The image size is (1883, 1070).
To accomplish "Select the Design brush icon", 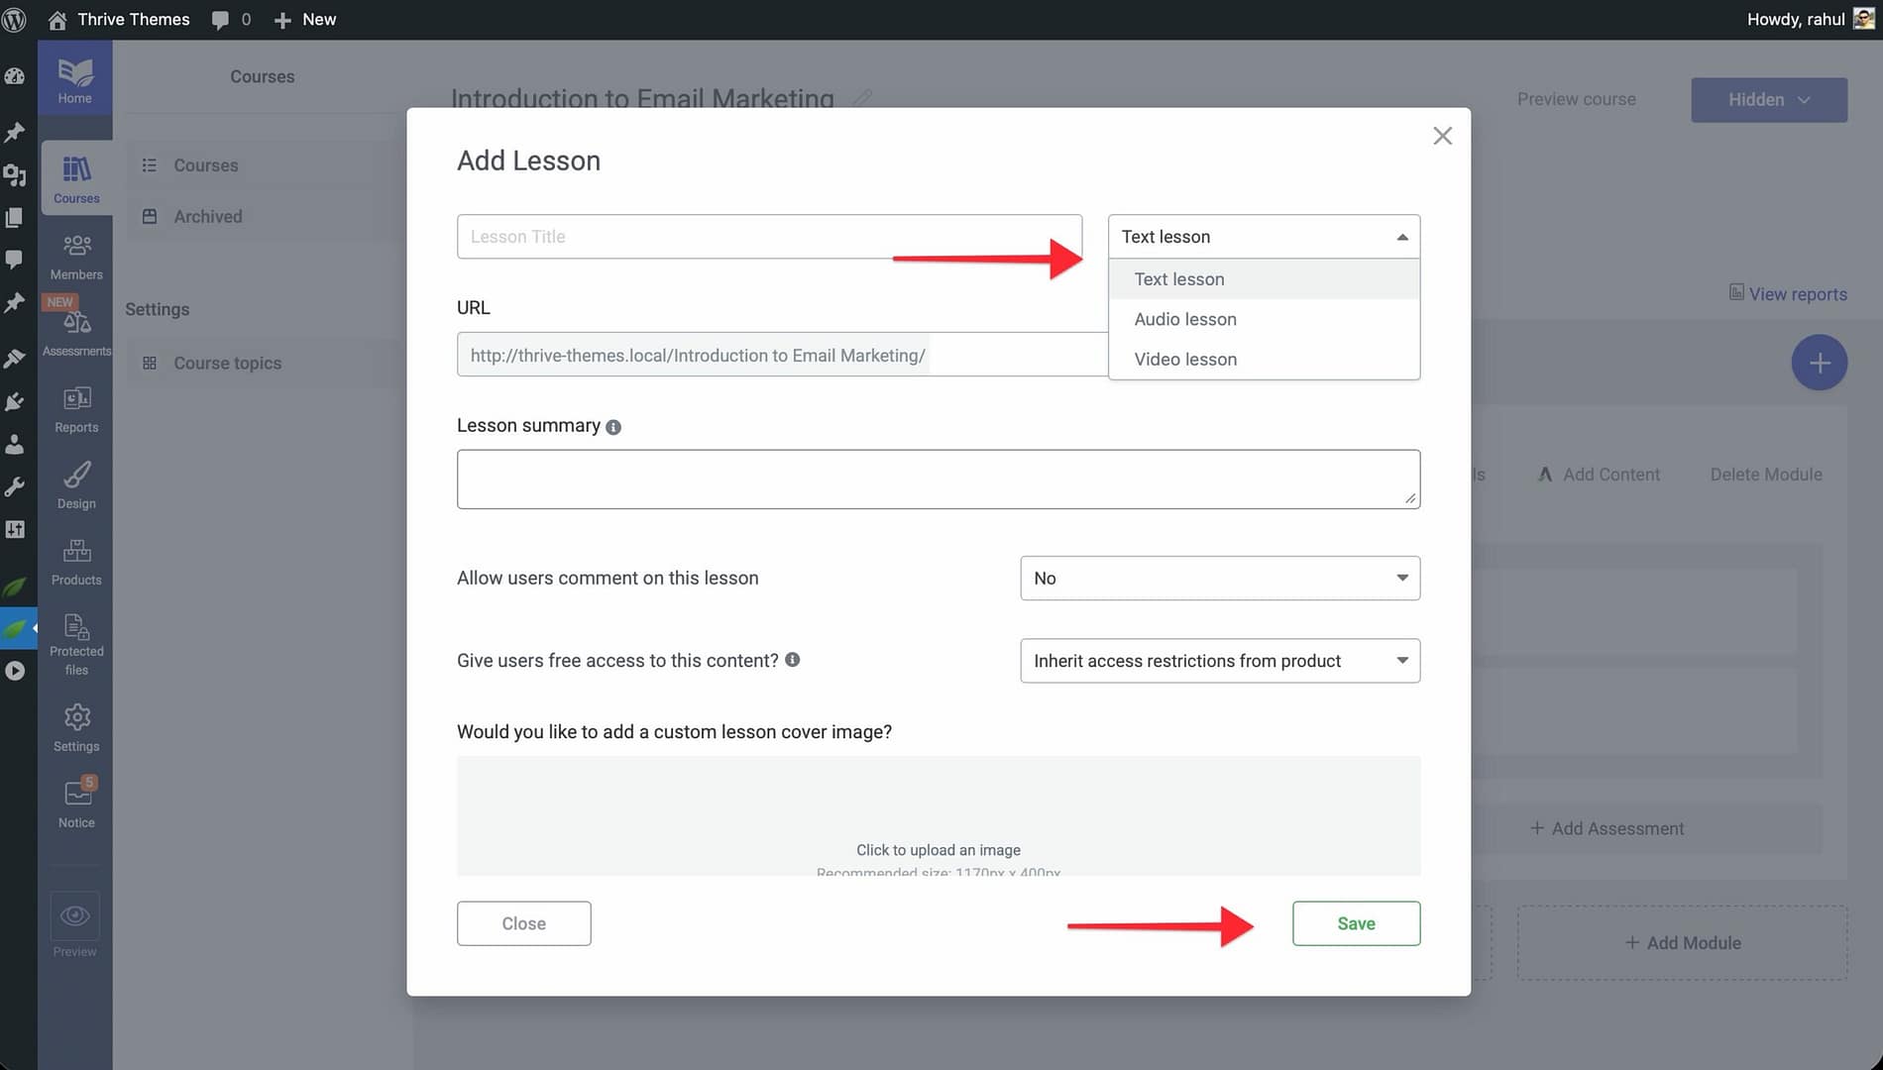I will [x=76, y=476].
